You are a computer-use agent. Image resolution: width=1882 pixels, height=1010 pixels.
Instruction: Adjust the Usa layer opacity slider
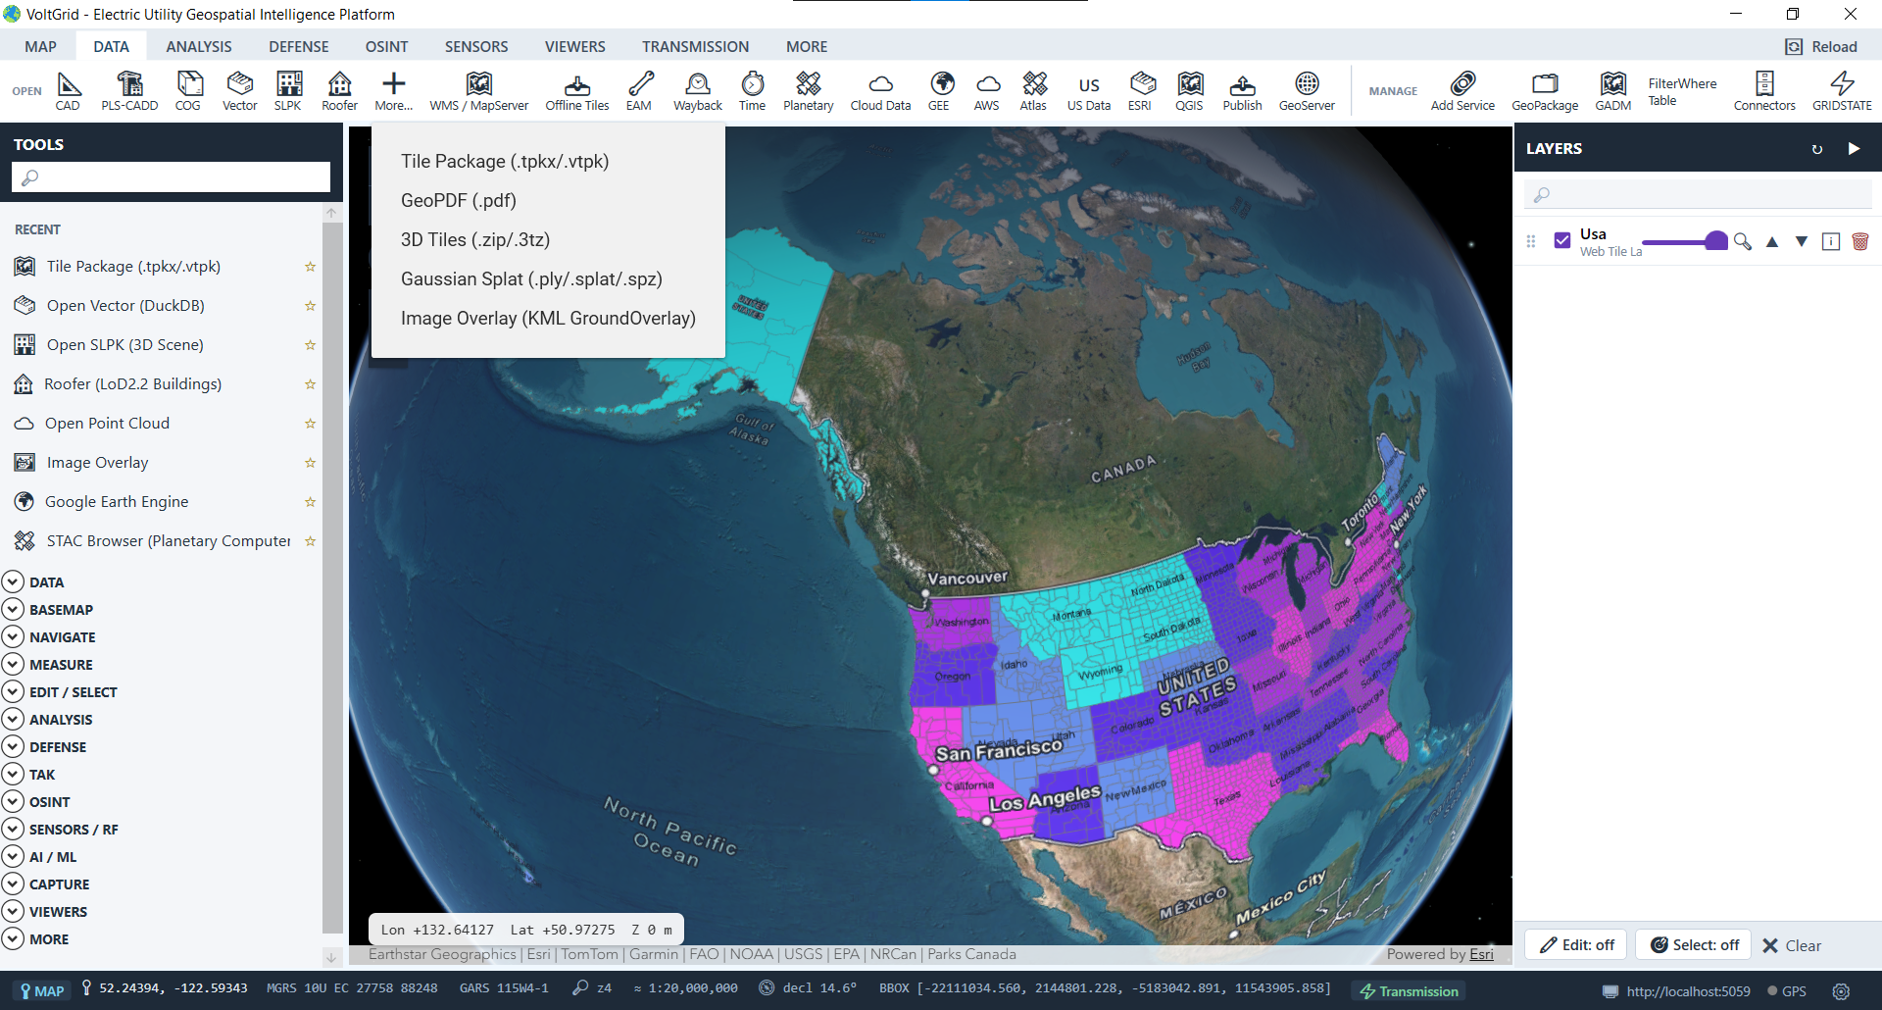[1684, 241]
